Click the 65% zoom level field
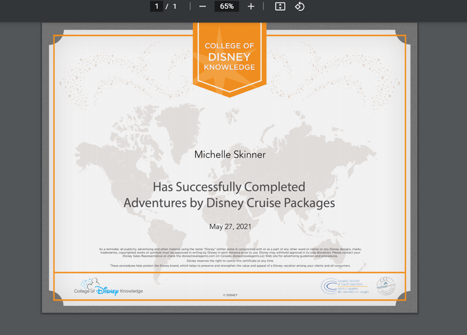The width and height of the screenshot is (467, 335). (x=227, y=7)
